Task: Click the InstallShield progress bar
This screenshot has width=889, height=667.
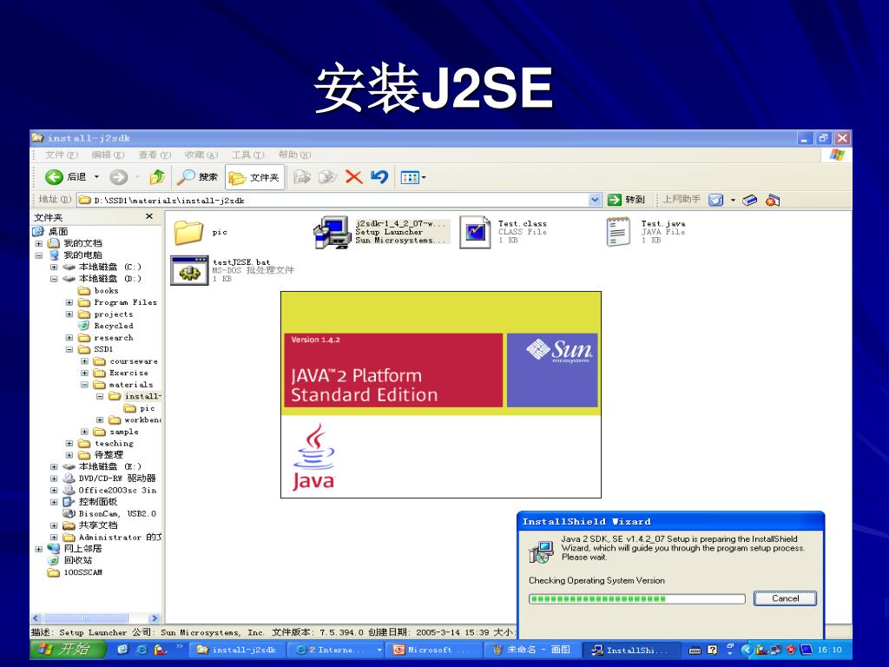Action: point(636,599)
